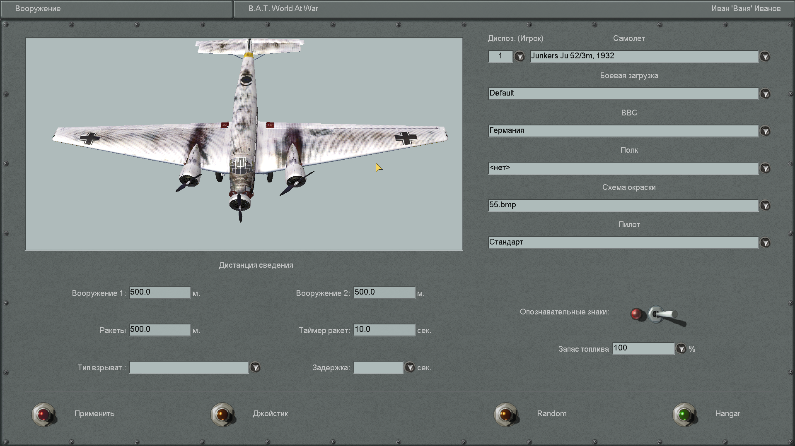Image resolution: width=795 pixels, height=446 pixels.
Task: Click the Вооружение 2 distance field
Action: (384, 293)
